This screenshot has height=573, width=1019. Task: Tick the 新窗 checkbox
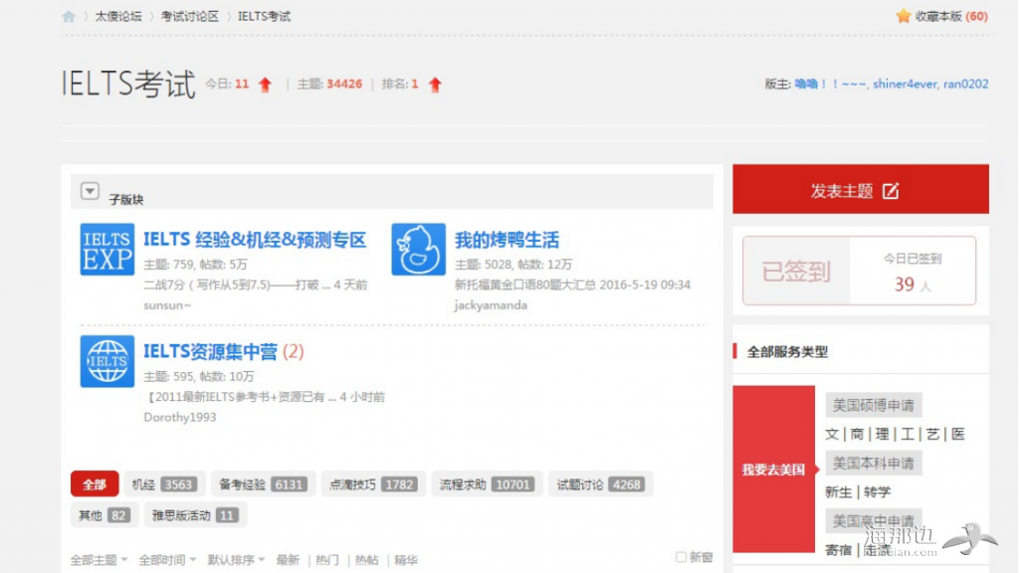(681, 557)
